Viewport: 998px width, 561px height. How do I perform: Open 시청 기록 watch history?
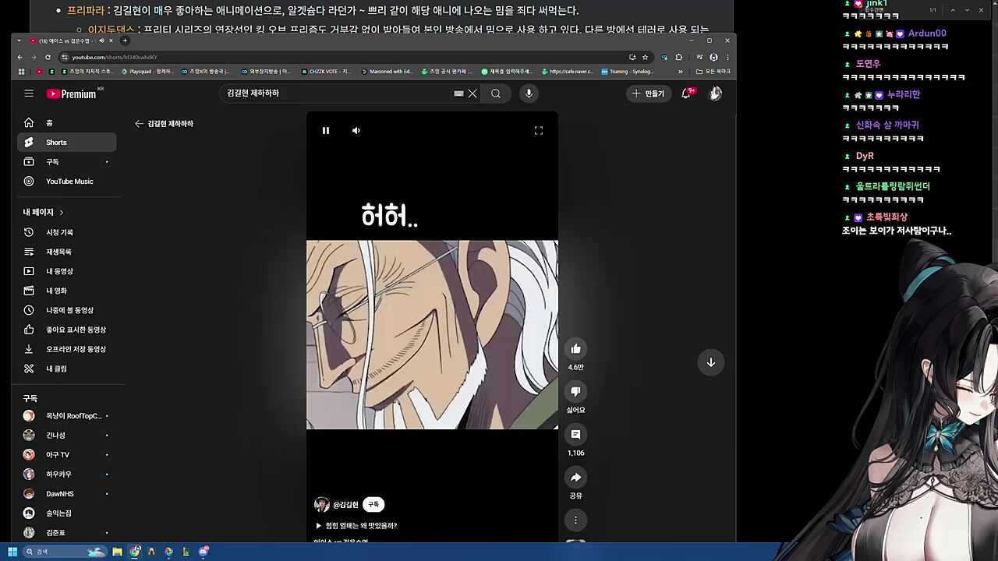coord(66,232)
